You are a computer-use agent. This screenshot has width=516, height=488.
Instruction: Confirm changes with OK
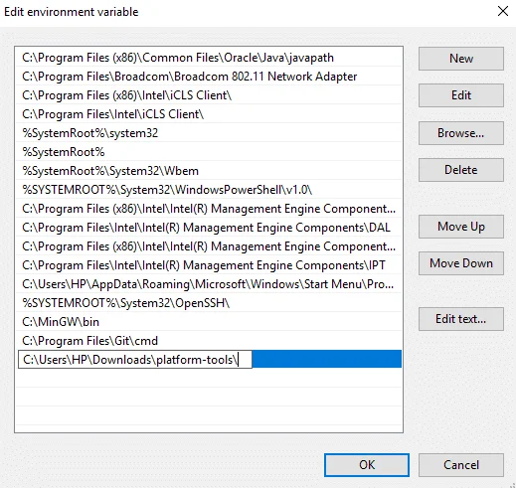367,465
